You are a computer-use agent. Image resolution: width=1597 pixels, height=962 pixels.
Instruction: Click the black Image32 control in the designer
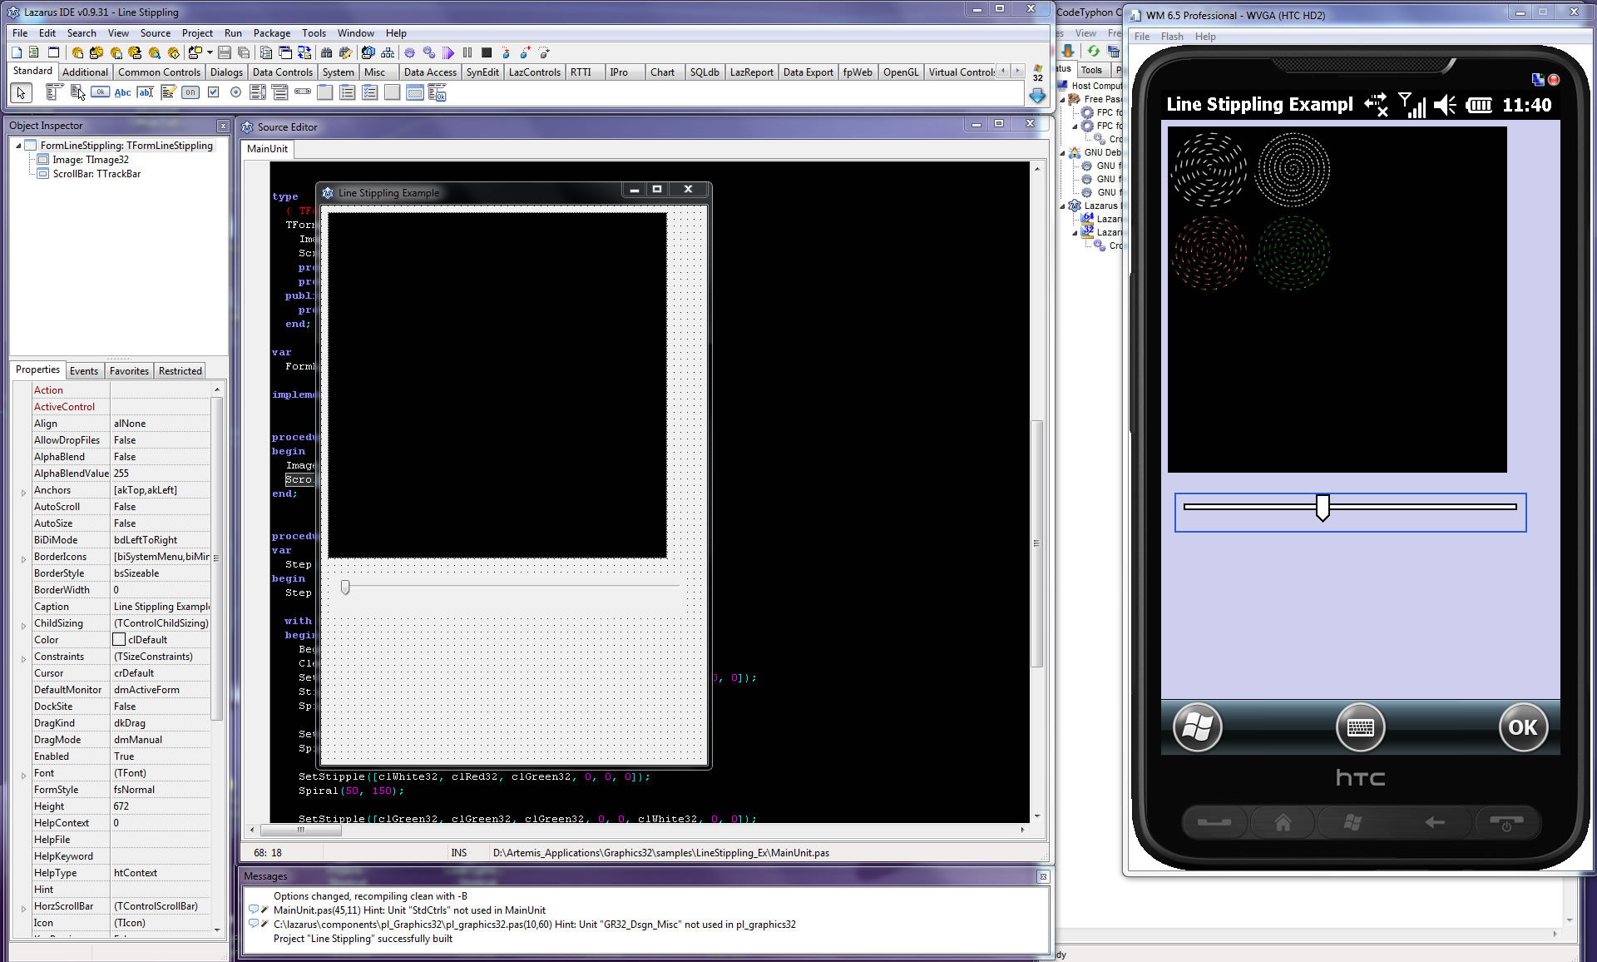497,385
